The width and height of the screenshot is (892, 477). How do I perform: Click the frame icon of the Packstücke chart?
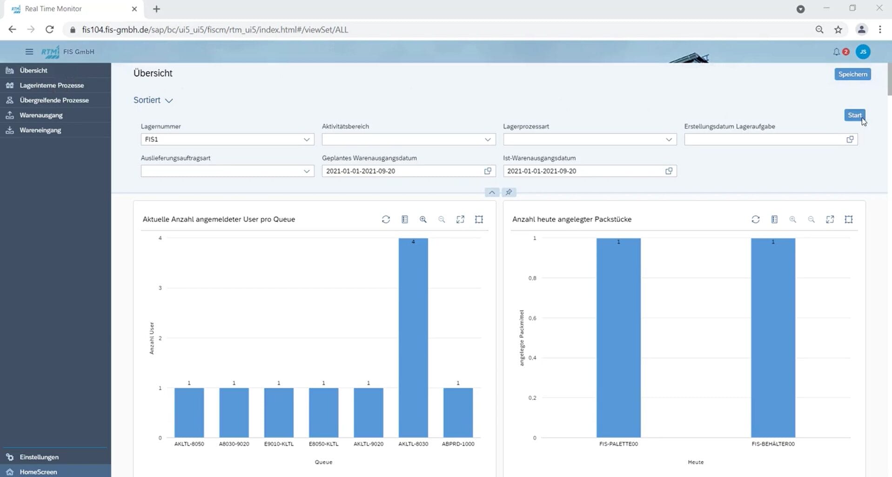tap(849, 219)
